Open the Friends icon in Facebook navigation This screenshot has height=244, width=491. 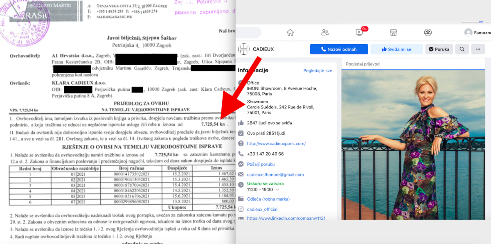point(325,32)
